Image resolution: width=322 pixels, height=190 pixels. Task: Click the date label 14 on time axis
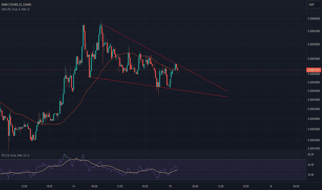[x=74, y=186]
